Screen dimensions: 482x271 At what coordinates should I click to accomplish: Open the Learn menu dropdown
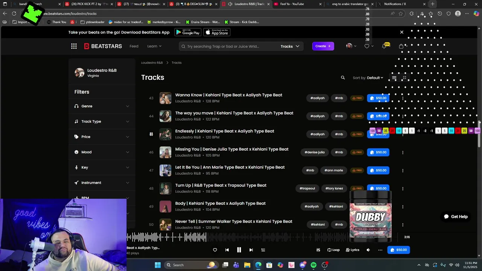coord(154,46)
